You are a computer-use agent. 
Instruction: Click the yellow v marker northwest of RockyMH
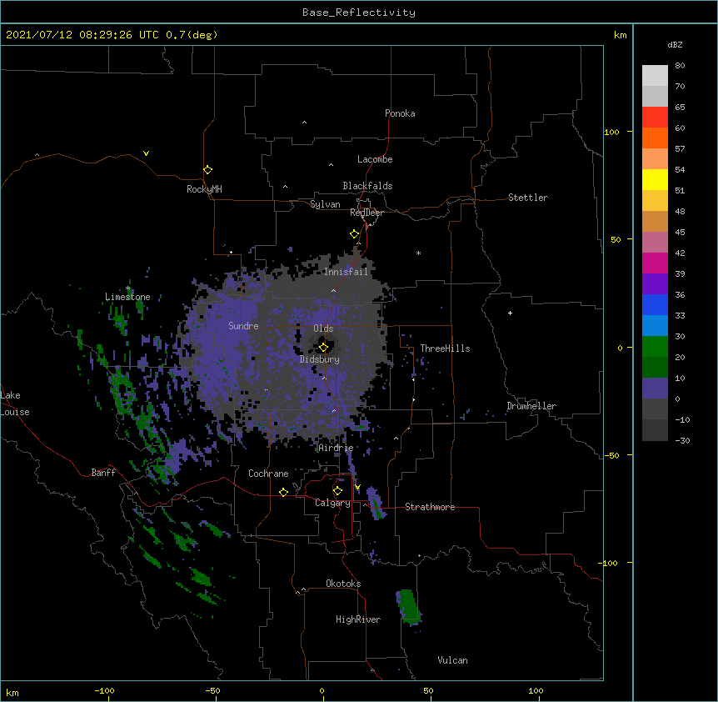146,153
